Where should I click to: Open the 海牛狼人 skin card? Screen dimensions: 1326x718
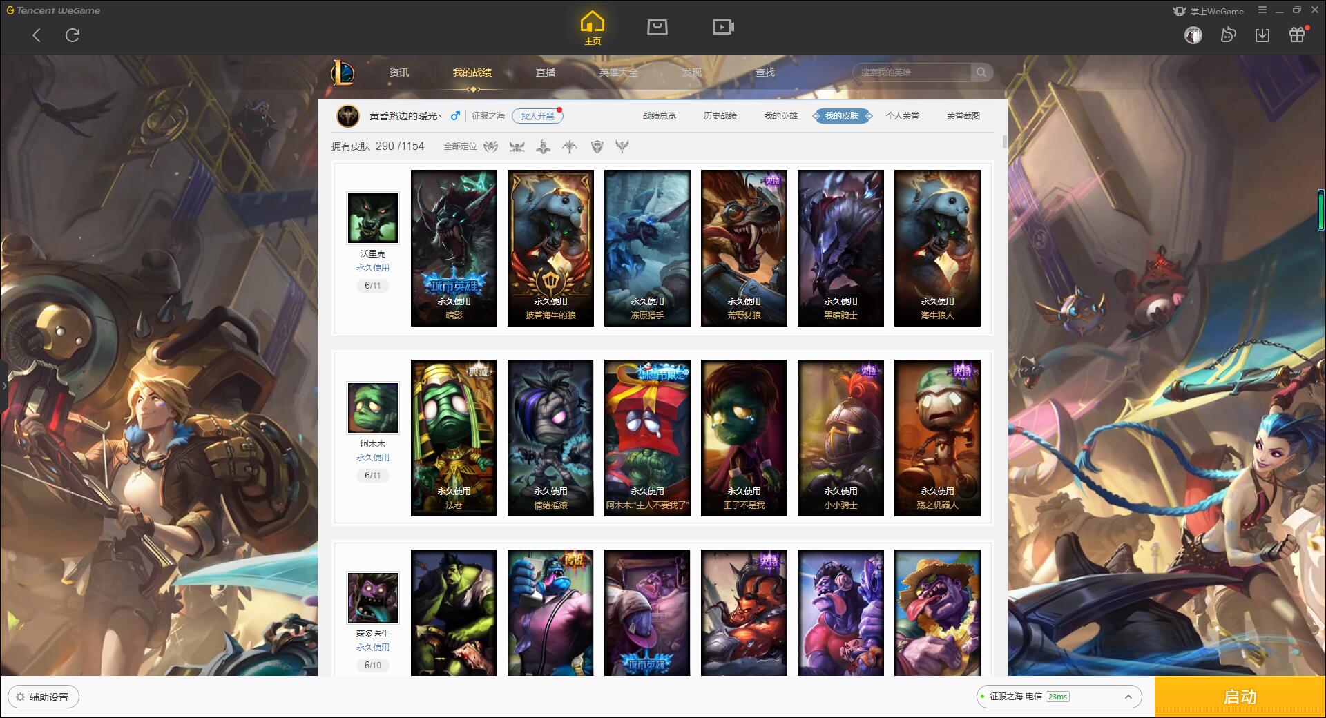coord(937,248)
